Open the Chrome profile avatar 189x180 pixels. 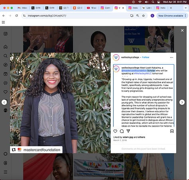point(152,16)
